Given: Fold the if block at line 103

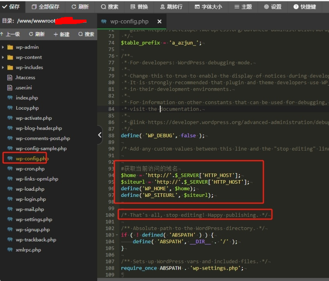Looking at the screenshot, I should 117,235.
